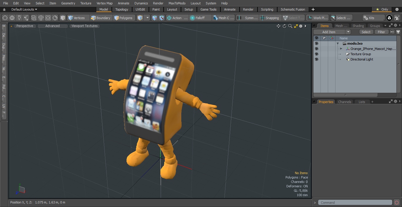Click the Items cube mode icon
The height and width of the screenshot is (207, 402).
pyautogui.click(x=140, y=18)
